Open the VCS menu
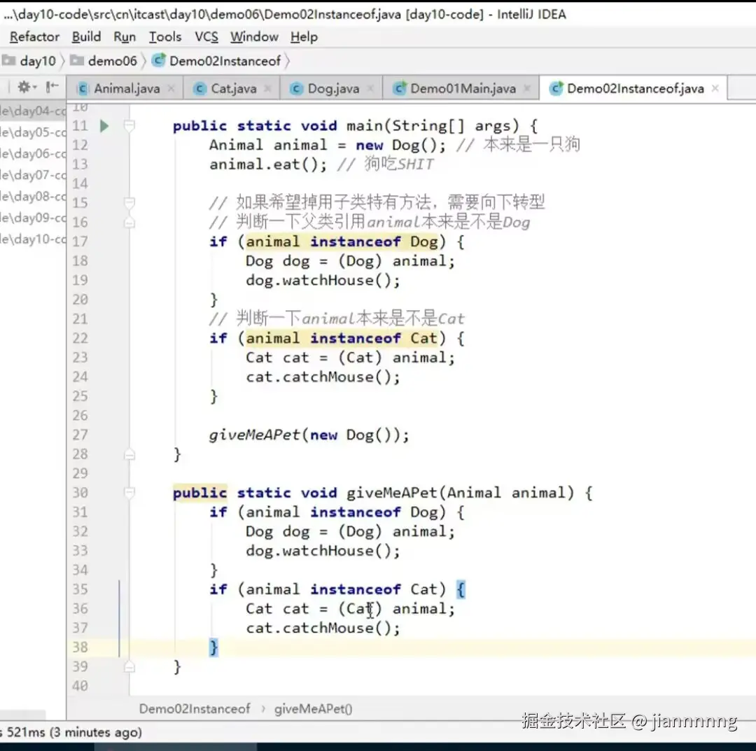Screen dimensions: 756x751 [206, 36]
